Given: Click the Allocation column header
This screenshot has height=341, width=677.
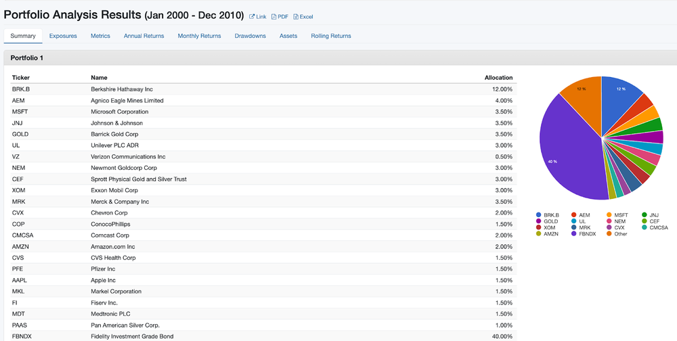Looking at the screenshot, I should point(499,78).
